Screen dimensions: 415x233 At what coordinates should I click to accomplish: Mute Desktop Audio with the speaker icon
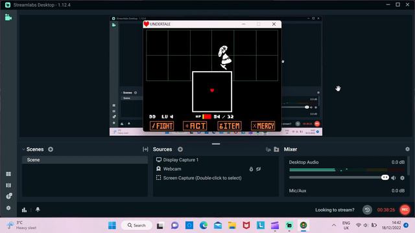(394, 178)
